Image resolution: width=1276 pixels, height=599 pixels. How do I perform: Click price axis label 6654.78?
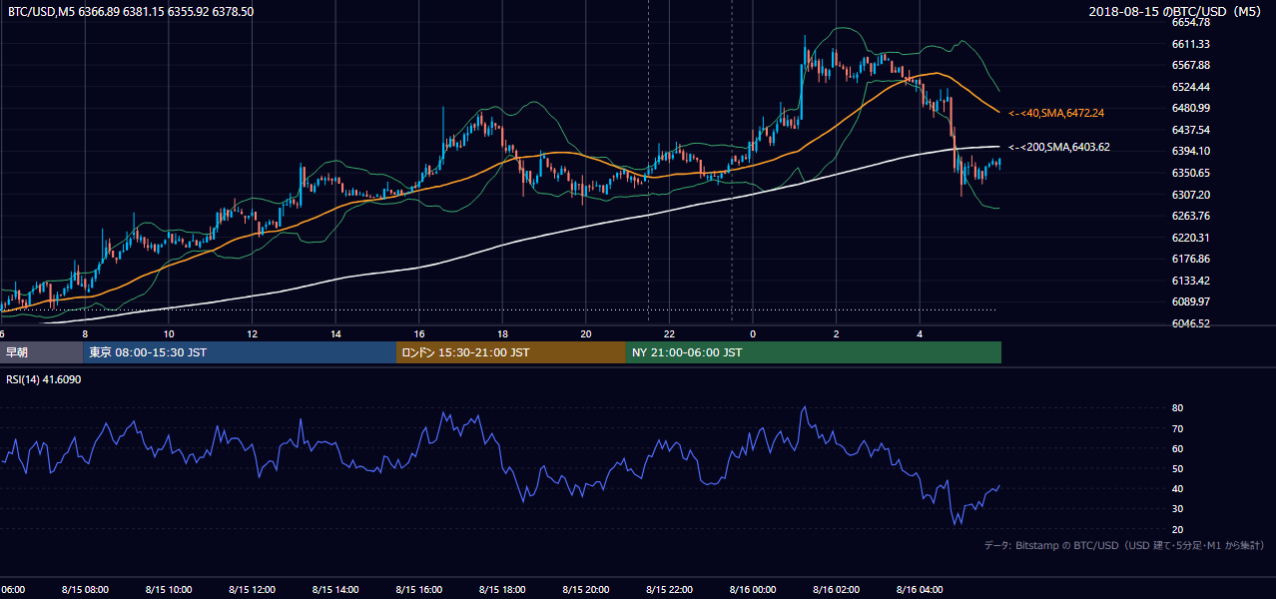1191,22
